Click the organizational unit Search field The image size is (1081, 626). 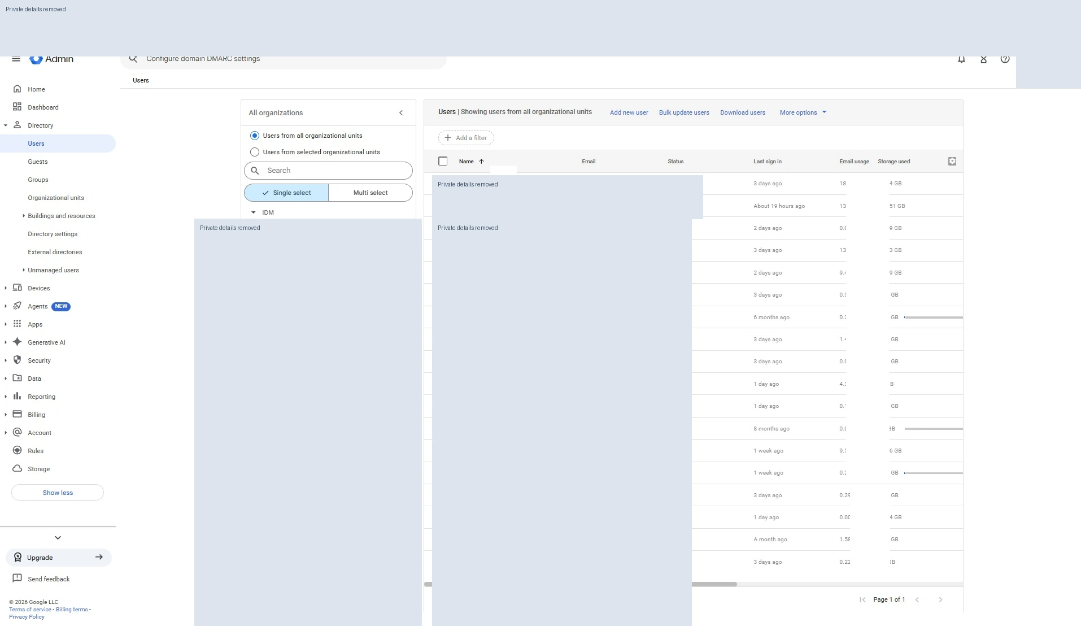pos(328,171)
